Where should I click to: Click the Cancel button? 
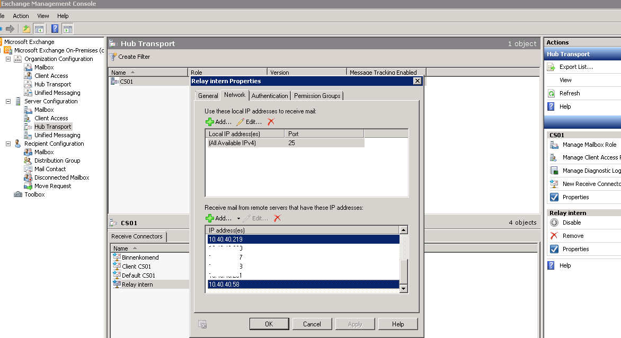312,324
